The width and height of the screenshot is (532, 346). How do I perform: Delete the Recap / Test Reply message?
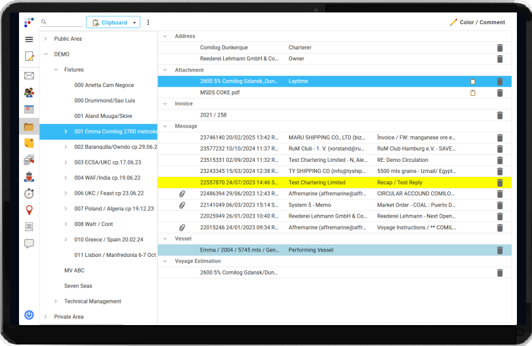click(500, 183)
